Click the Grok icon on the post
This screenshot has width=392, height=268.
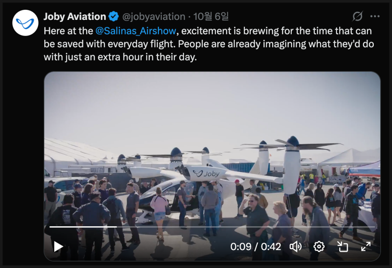358,17
